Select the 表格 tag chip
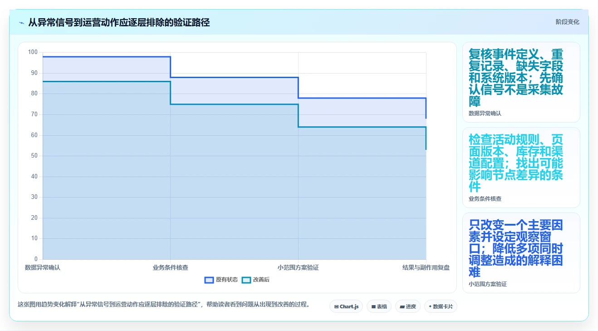The height and width of the screenshot is (331, 598). 379,306
